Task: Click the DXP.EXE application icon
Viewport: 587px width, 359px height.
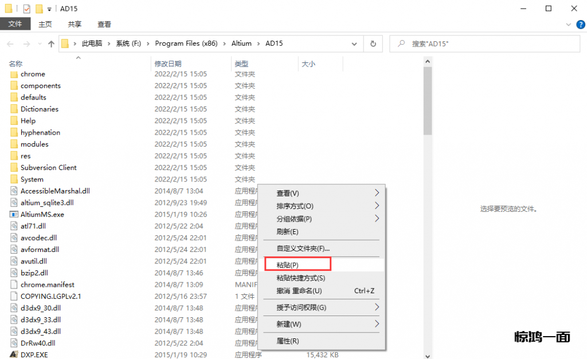Action: tap(14, 354)
